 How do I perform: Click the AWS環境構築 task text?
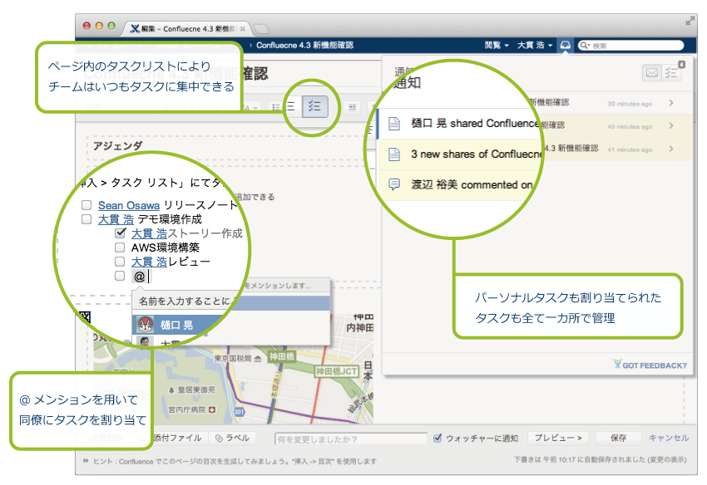[165, 247]
